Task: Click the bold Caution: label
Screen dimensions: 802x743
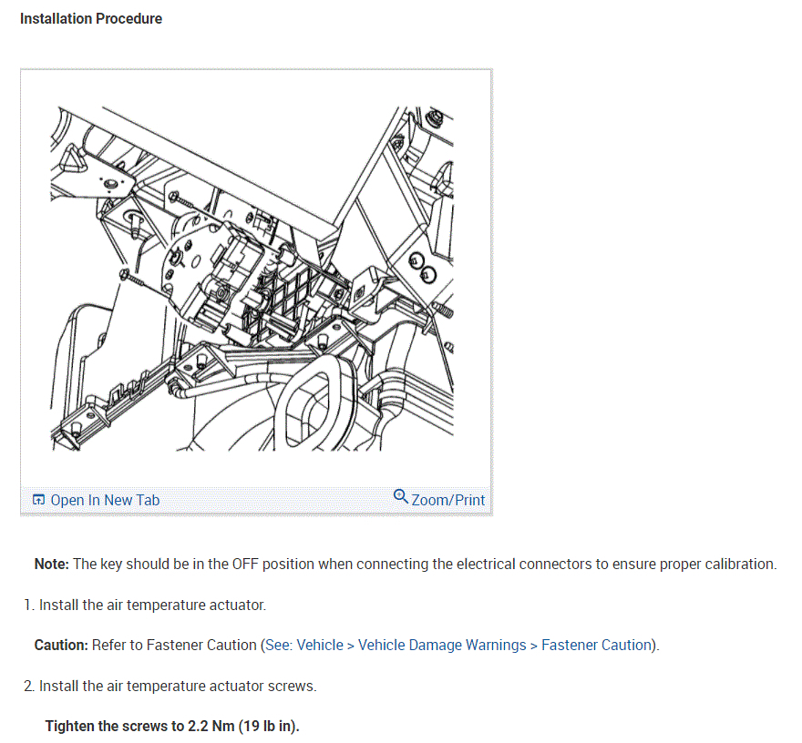Action: click(61, 645)
